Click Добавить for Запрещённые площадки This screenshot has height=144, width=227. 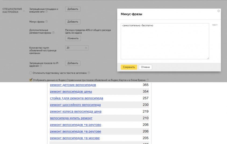coord(73,9)
